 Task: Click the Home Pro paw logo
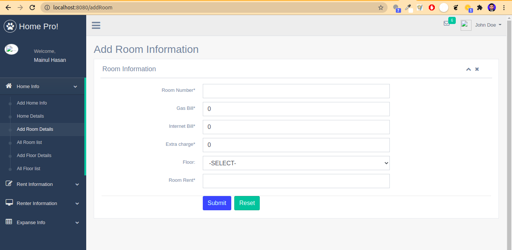coord(10,26)
